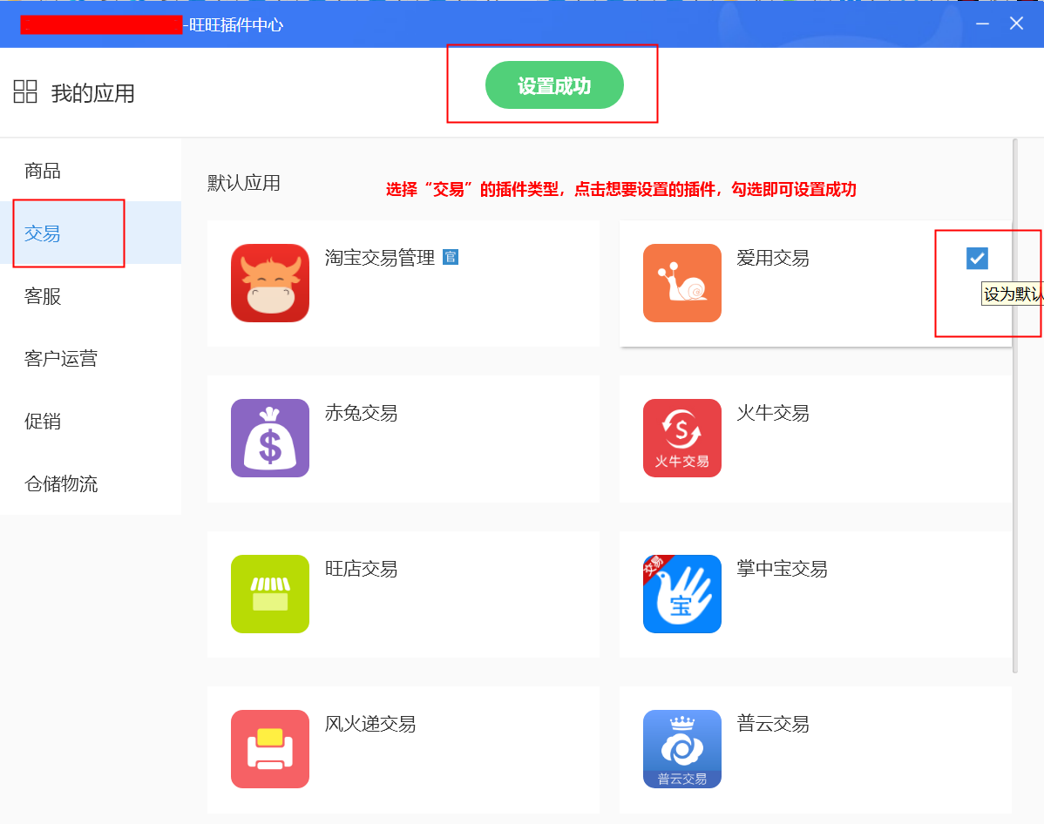Image resolution: width=1044 pixels, height=824 pixels.
Task: Click the 淘宝交易管理 bull icon
Action: pyautogui.click(x=270, y=283)
